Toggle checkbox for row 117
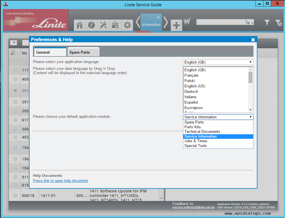This screenshot has width=285, height=218. (x=15, y=70)
